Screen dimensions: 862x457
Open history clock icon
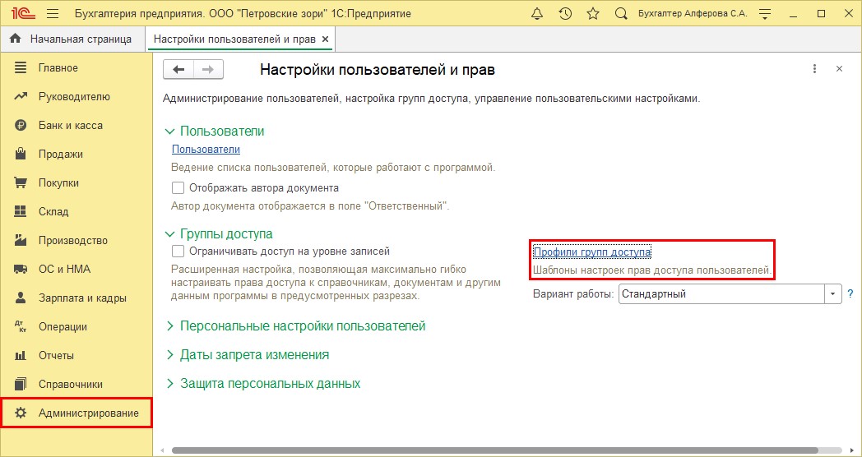(x=565, y=14)
